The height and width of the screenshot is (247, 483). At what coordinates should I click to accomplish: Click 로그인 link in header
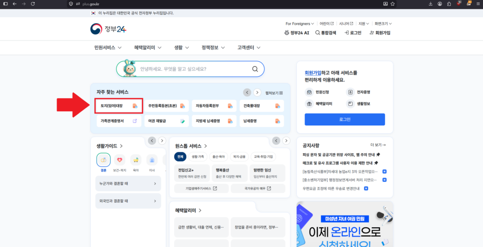(x=353, y=33)
